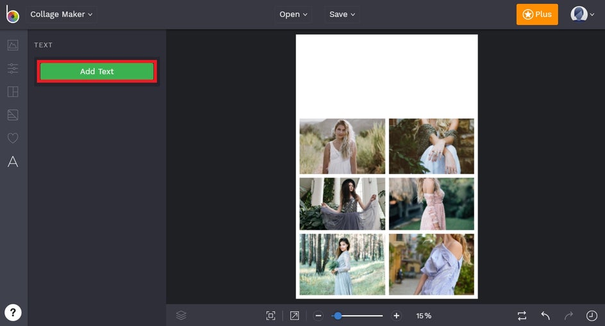Click the 15 % zoom value
605x326 pixels.
click(x=424, y=316)
